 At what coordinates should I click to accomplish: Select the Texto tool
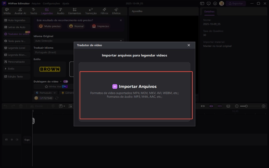[33, 11]
